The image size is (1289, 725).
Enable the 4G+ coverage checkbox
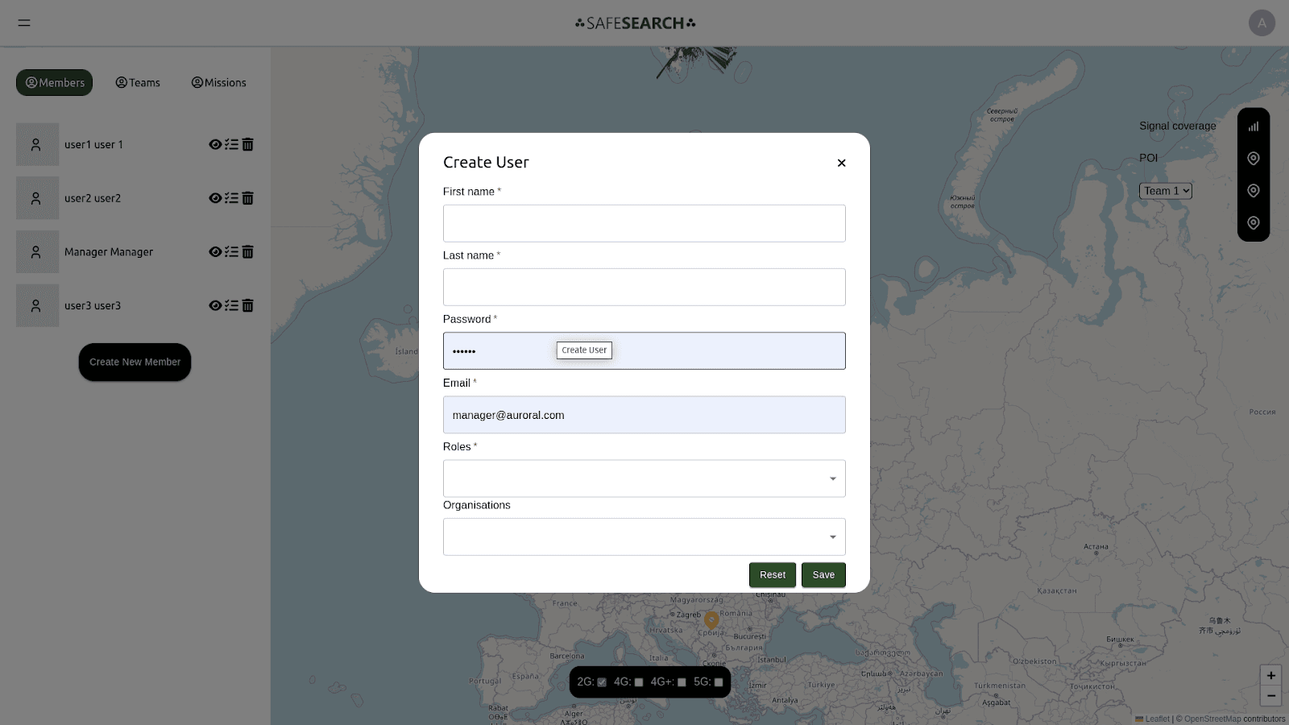tap(682, 682)
